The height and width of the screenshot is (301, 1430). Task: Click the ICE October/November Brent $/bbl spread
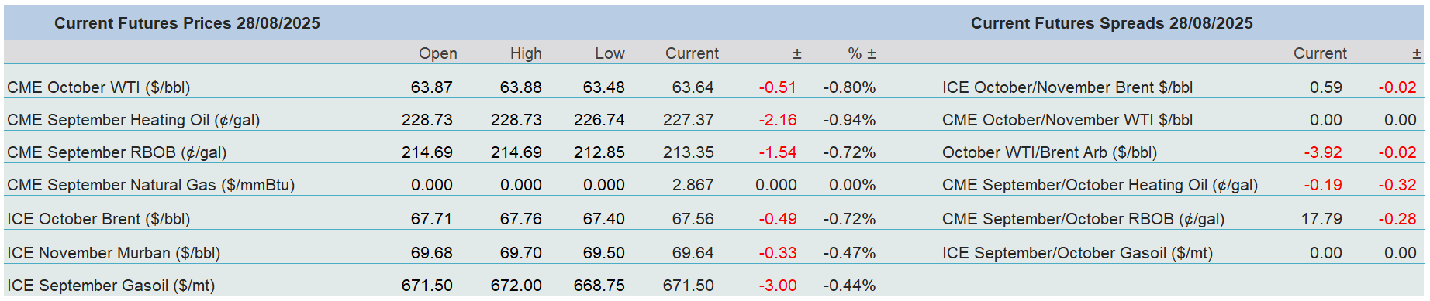point(1067,87)
